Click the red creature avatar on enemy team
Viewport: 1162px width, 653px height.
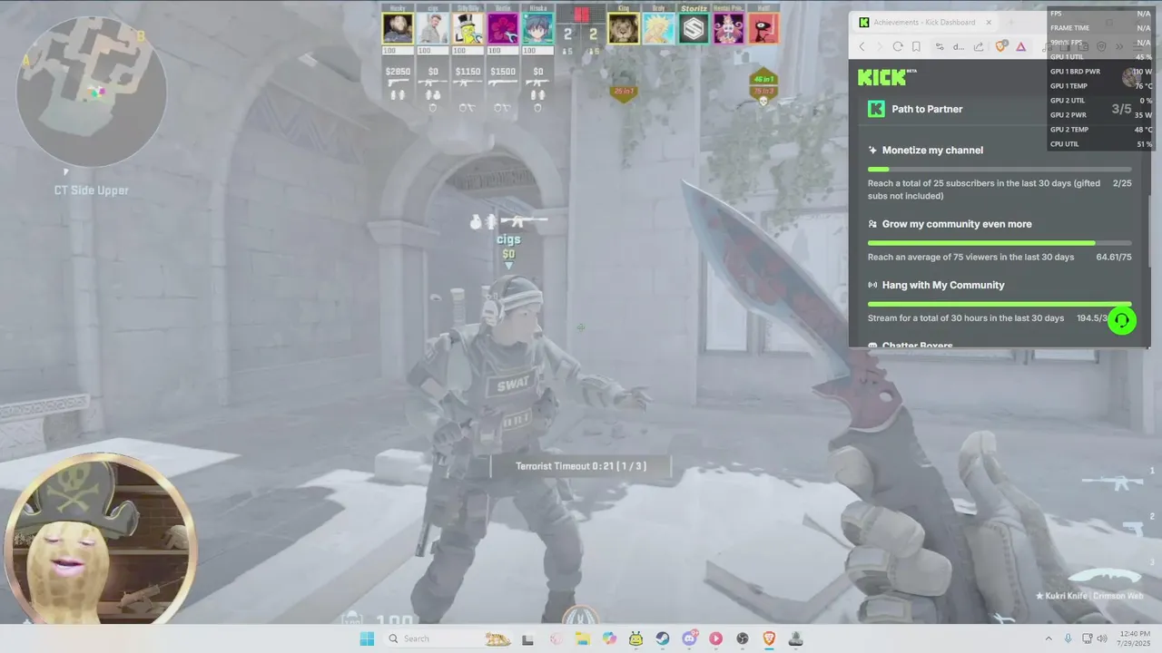763,28
